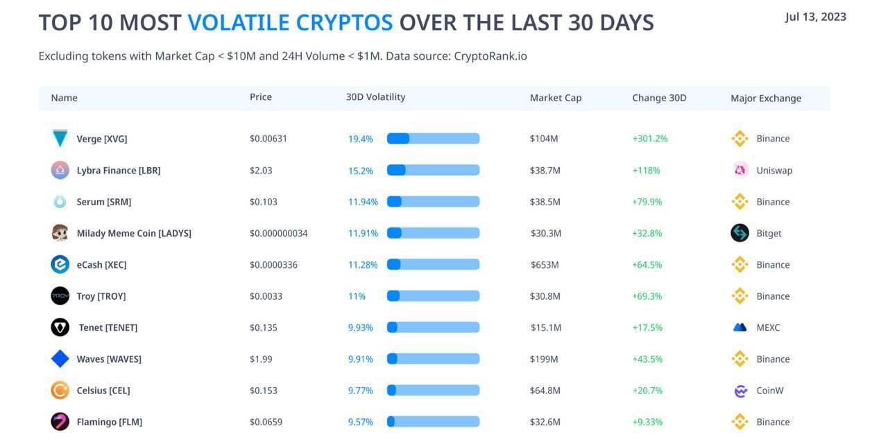This screenshot has height=444, width=888.
Task: Click the Verge [XVG] coin icon
Action: [x=60, y=138]
